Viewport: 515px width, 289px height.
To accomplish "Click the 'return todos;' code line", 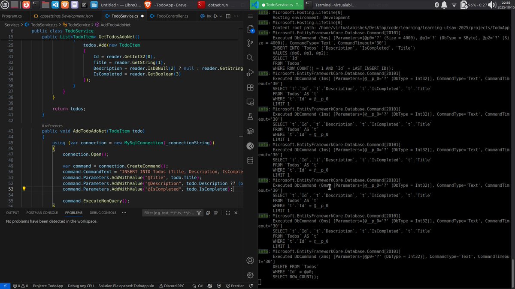I will click(x=69, y=109).
